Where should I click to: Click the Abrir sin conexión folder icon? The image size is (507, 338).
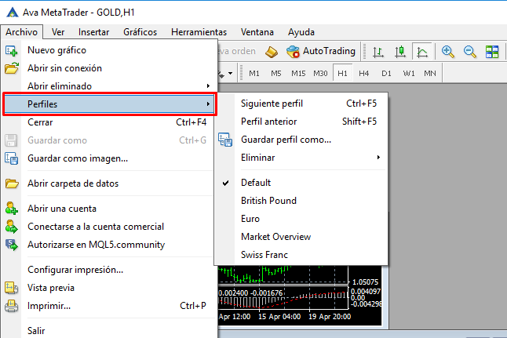pyautogui.click(x=12, y=68)
